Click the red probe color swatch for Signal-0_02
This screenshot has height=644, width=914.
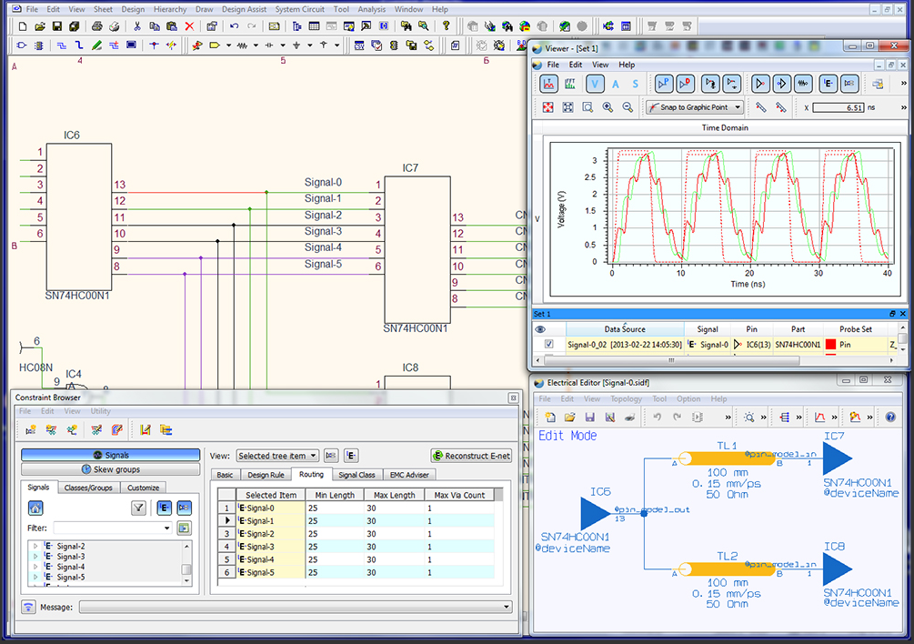(x=830, y=345)
